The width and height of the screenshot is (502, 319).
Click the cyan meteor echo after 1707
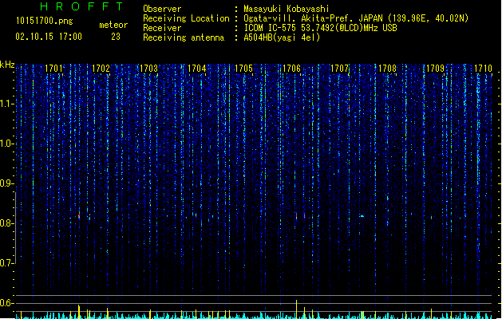[362, 216]
